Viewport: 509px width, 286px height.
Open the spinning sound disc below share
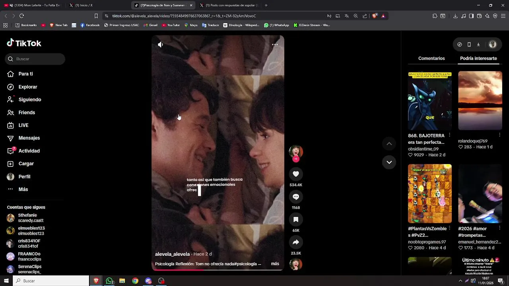[x=296, y=264]
